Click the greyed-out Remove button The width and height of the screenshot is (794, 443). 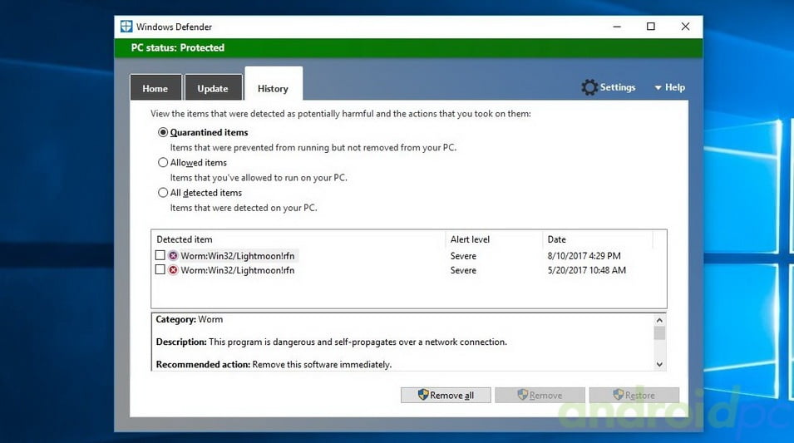tap(540, 395)
